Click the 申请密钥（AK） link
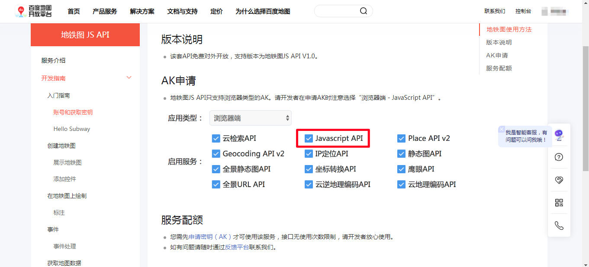This screenshot has height=267, width=589. tap(210, 237)
